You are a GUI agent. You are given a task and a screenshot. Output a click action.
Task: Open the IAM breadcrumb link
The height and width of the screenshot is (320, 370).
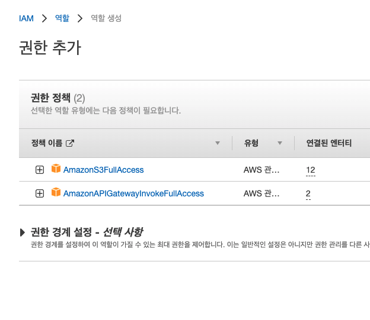pos(26,18)
